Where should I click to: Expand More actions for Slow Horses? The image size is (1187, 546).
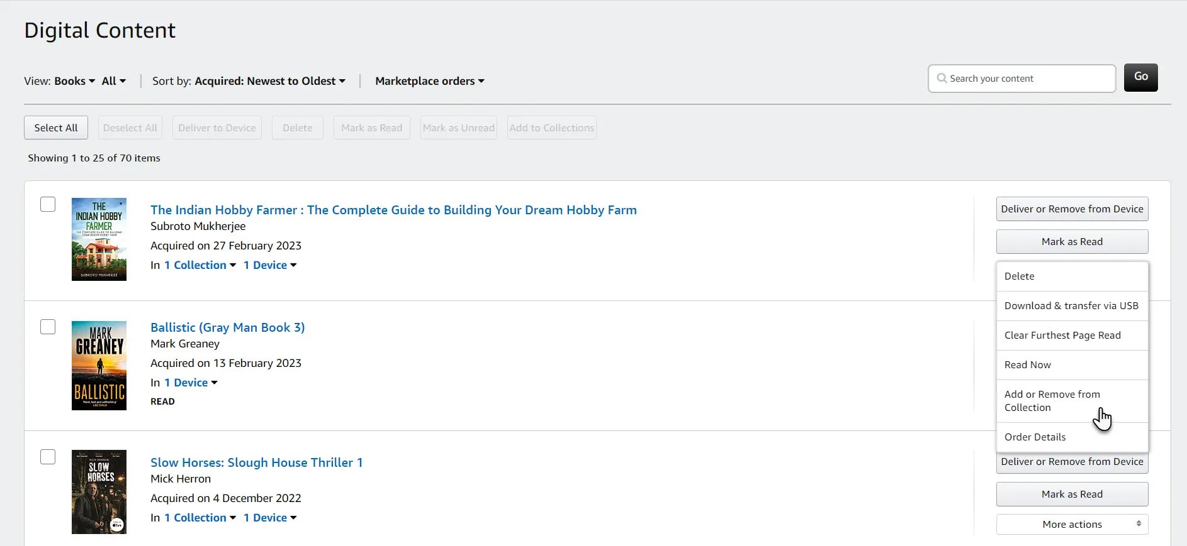(1072, 524)
